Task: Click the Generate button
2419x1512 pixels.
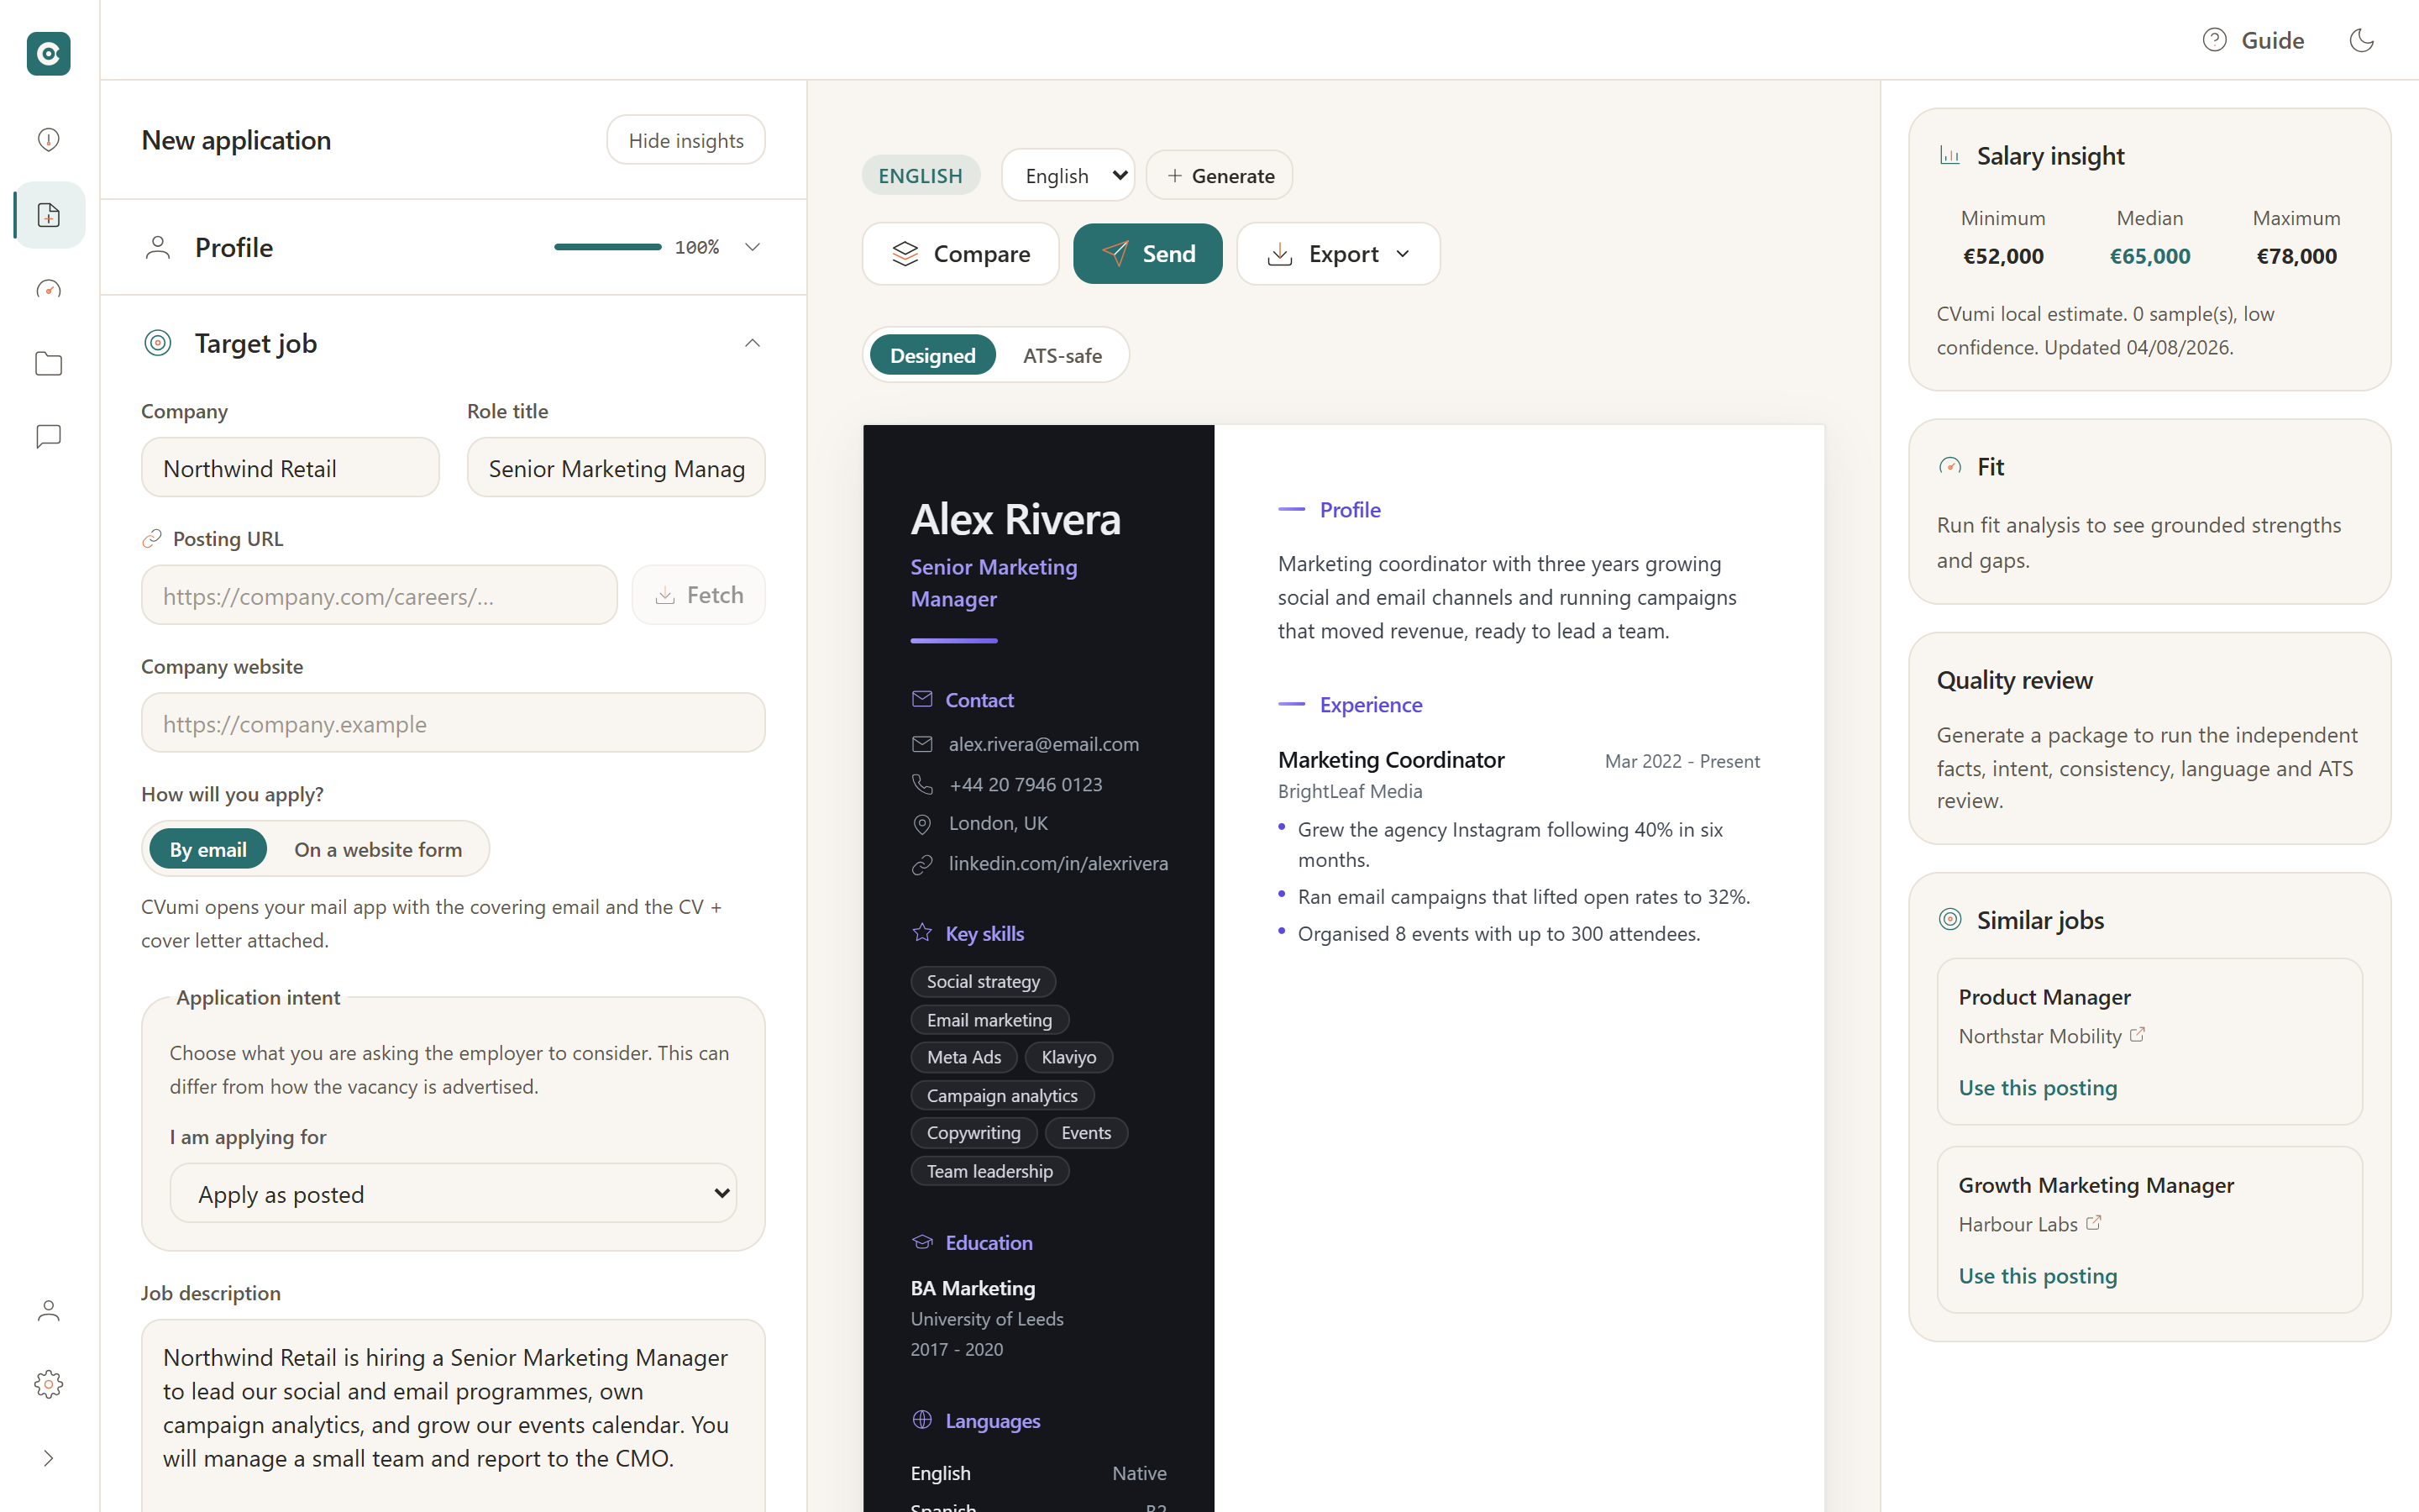Action: pos(1220,175)
